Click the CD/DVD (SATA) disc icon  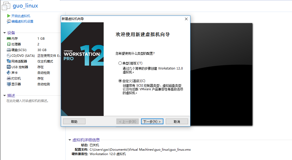click(x=9, y=55)
